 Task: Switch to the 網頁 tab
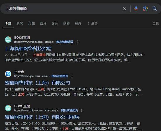(x=78, y=23)
